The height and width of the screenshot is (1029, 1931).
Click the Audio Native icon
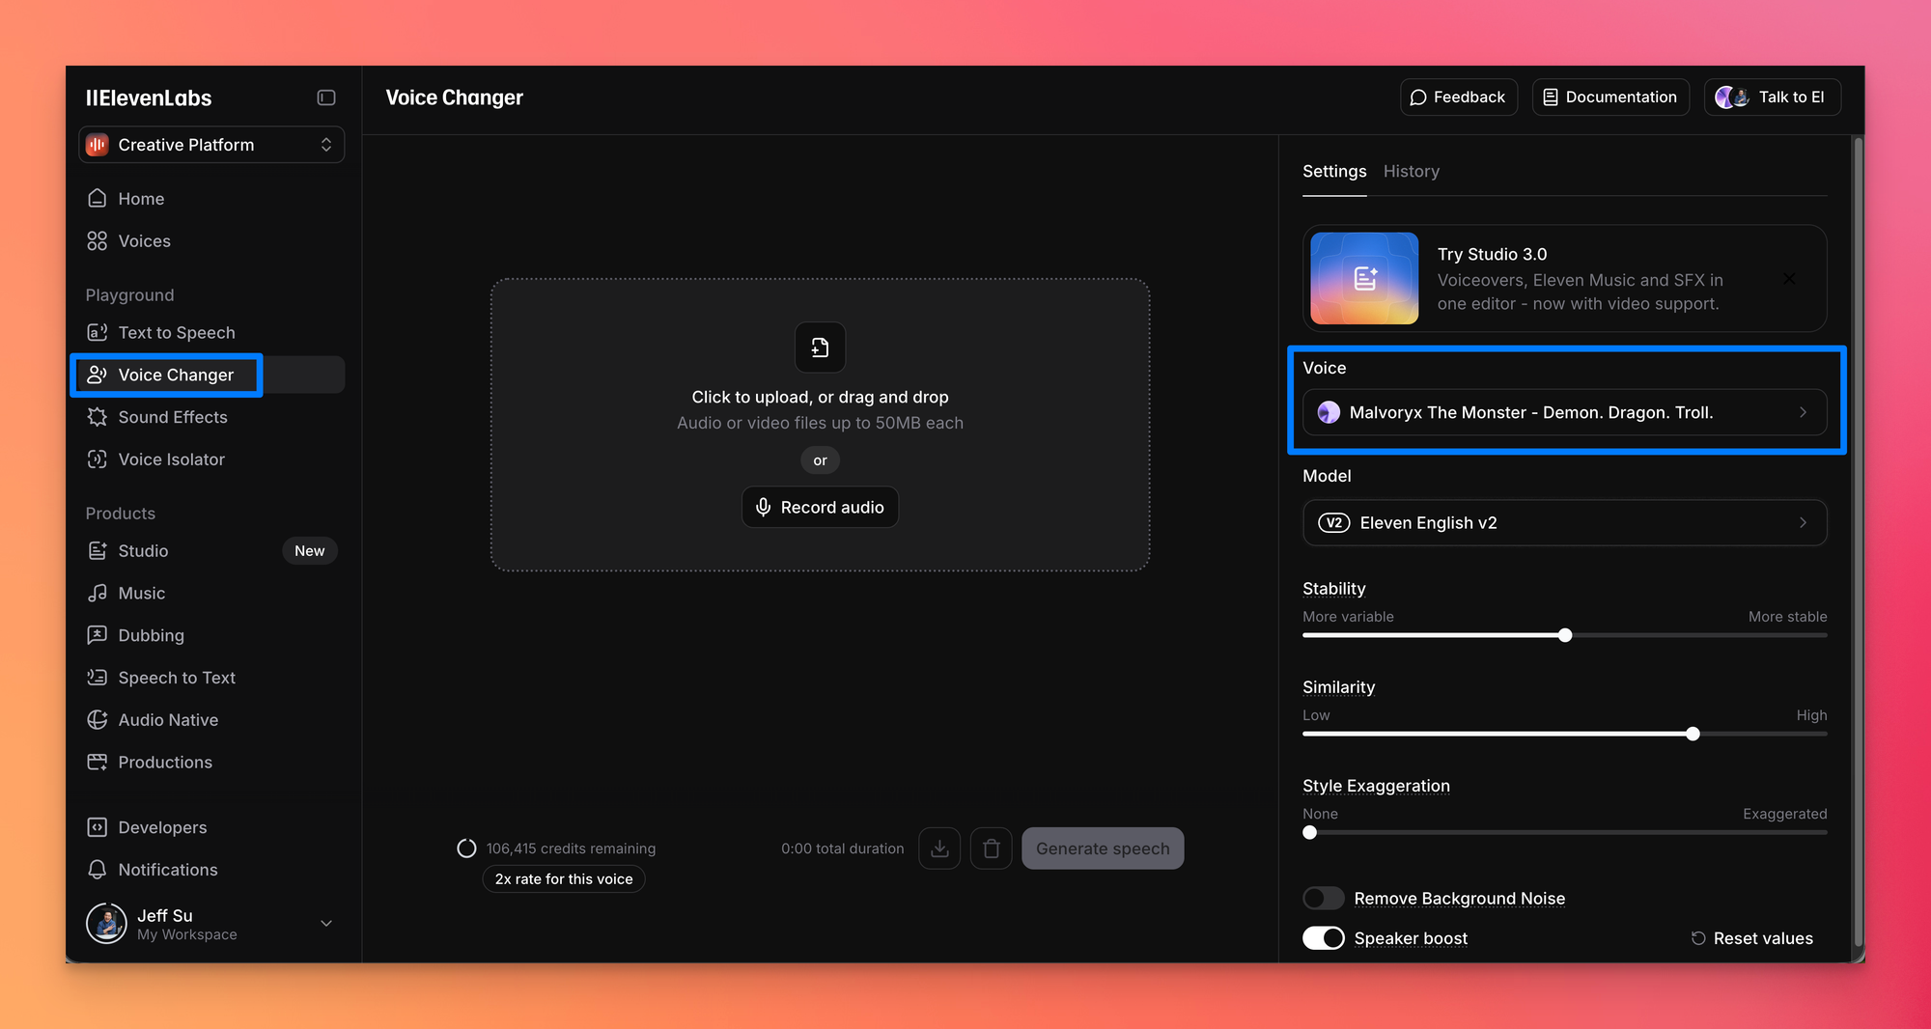click(97, 720)
